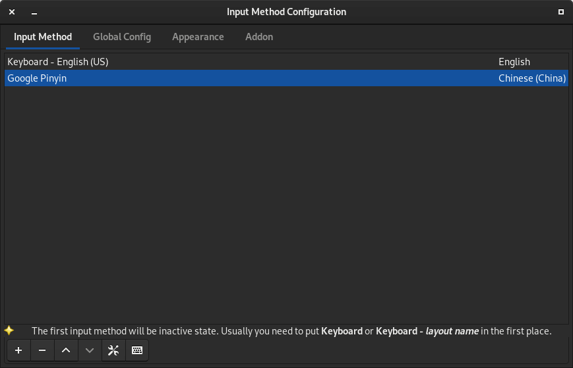Open the Appearance tab
Screen dimensions: 573x368
click(x=198, y=37)
